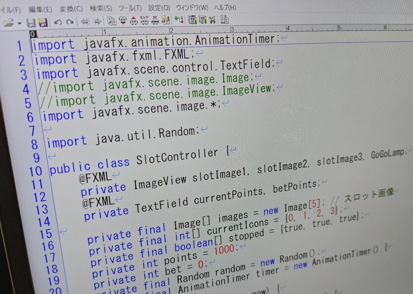Image resolution: width=413 pixels, height=294 pixels.
Task: Click the last toolbar icon after the settings group
Action: (225, 20)
